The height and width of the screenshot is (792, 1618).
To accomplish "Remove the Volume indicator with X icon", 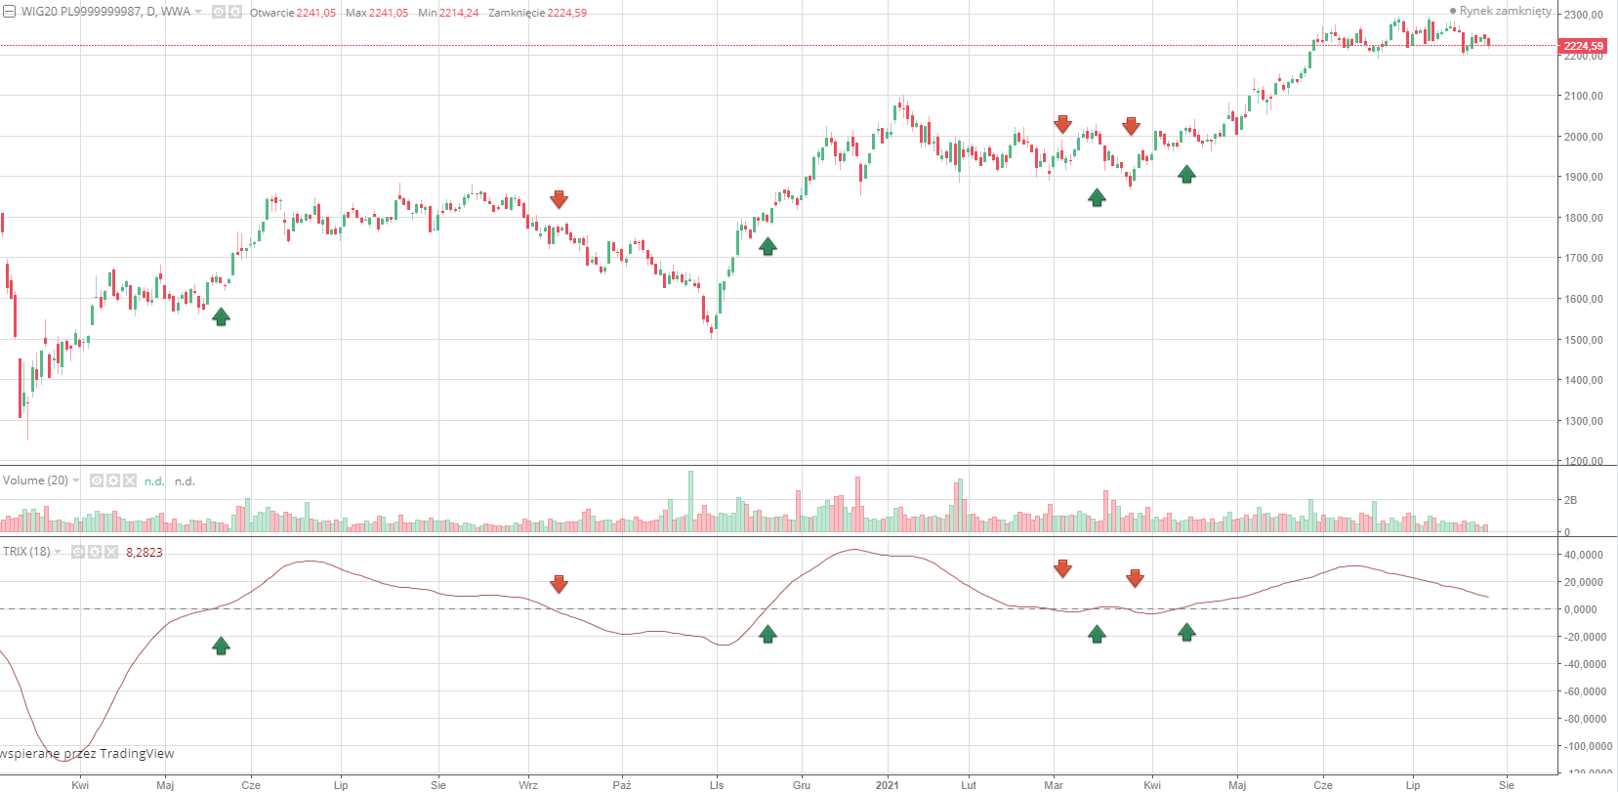I will click(130, 480).
